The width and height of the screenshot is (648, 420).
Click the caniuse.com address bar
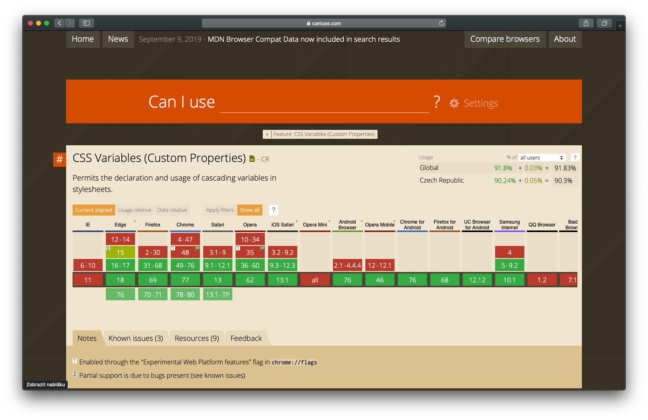324,23
